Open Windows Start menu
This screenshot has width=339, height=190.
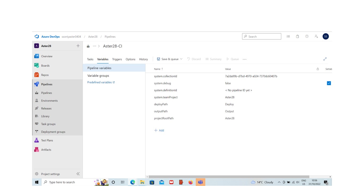[x=37, y=182]
